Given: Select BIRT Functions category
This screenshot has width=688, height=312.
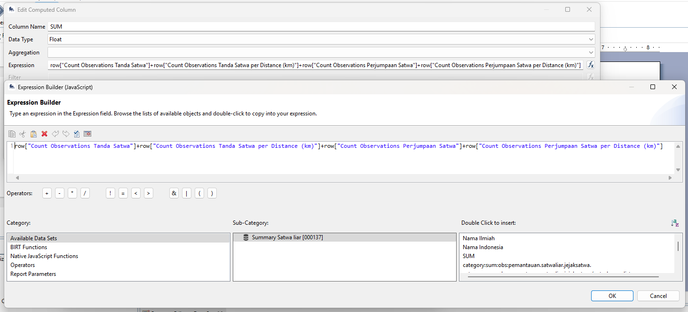Looking at the screenshot, I should 29,247.
